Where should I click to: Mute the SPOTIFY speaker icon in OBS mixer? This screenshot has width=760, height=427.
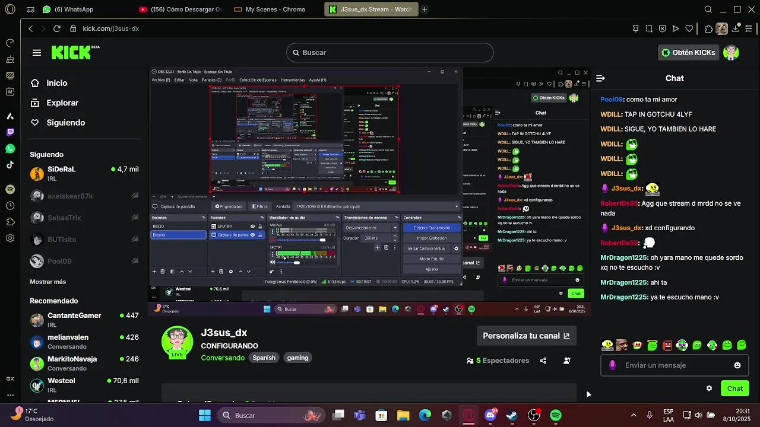pos(273,262)
